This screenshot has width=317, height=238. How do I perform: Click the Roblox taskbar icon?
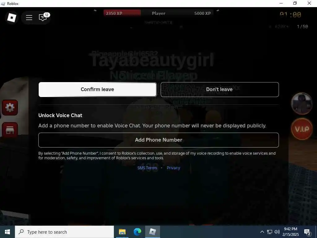153,232
